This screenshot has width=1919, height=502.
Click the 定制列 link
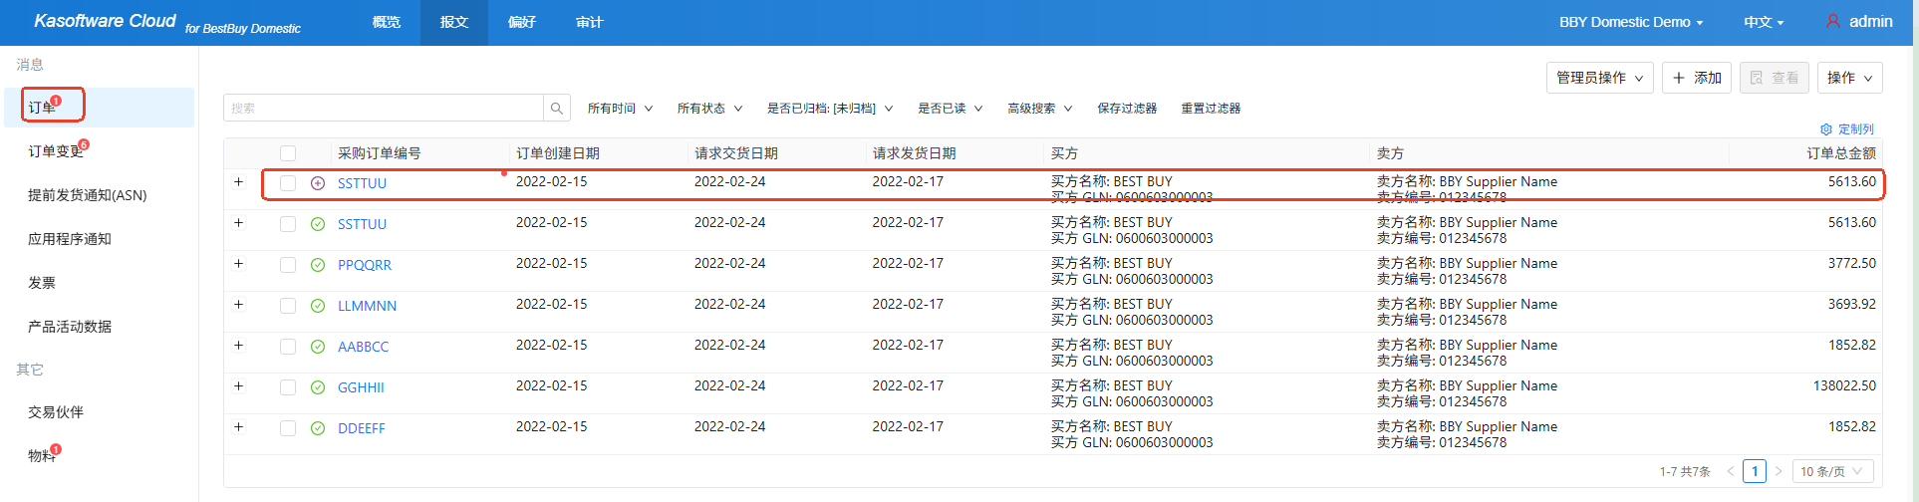pyautogui.click(x=1855, y=129)
